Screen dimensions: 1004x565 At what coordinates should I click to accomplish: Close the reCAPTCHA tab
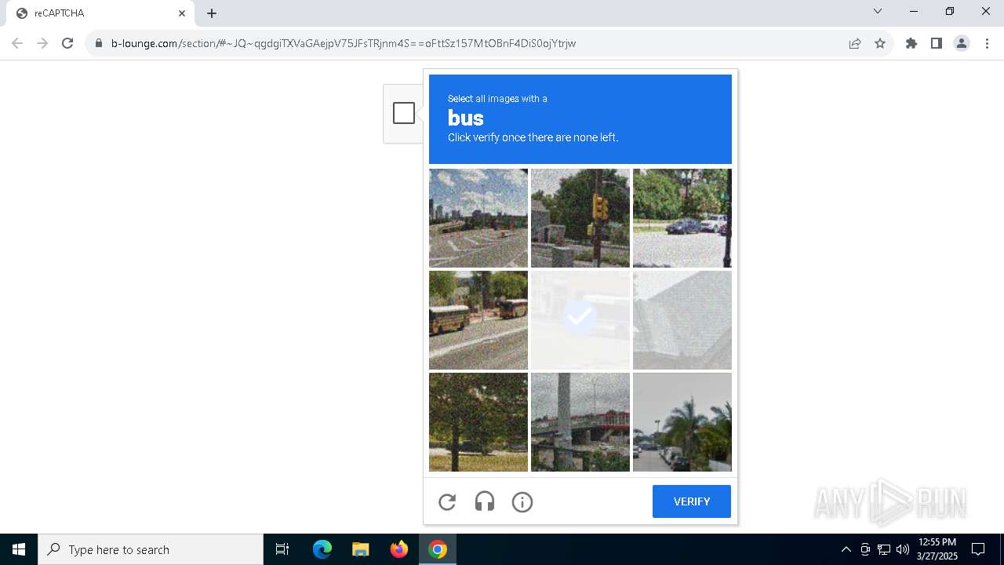[x=182, y=13]
